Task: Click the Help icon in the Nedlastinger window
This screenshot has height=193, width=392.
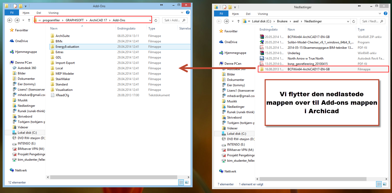Action: click(386, 13)
